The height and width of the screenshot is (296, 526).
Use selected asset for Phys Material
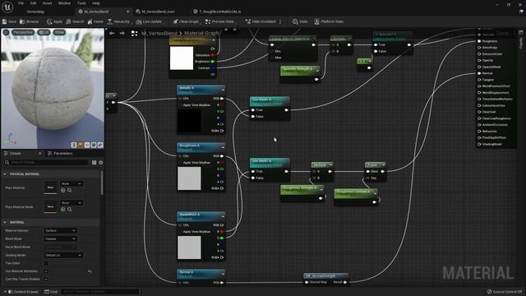(63, 190)
